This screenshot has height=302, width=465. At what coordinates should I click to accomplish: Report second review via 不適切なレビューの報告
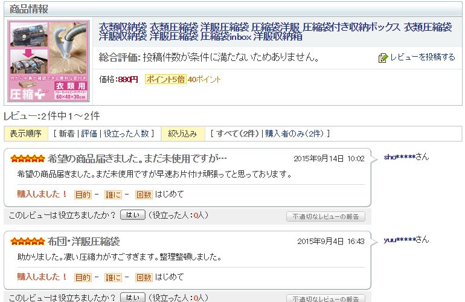coord(325,298)
